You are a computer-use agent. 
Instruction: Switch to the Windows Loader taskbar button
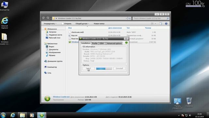point(42,115)
